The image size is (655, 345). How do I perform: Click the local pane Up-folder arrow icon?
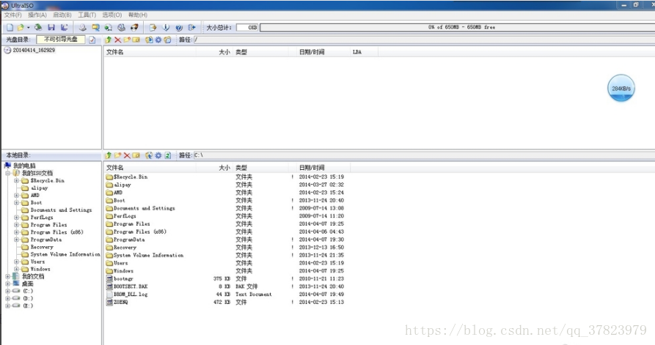coord(109,155)
